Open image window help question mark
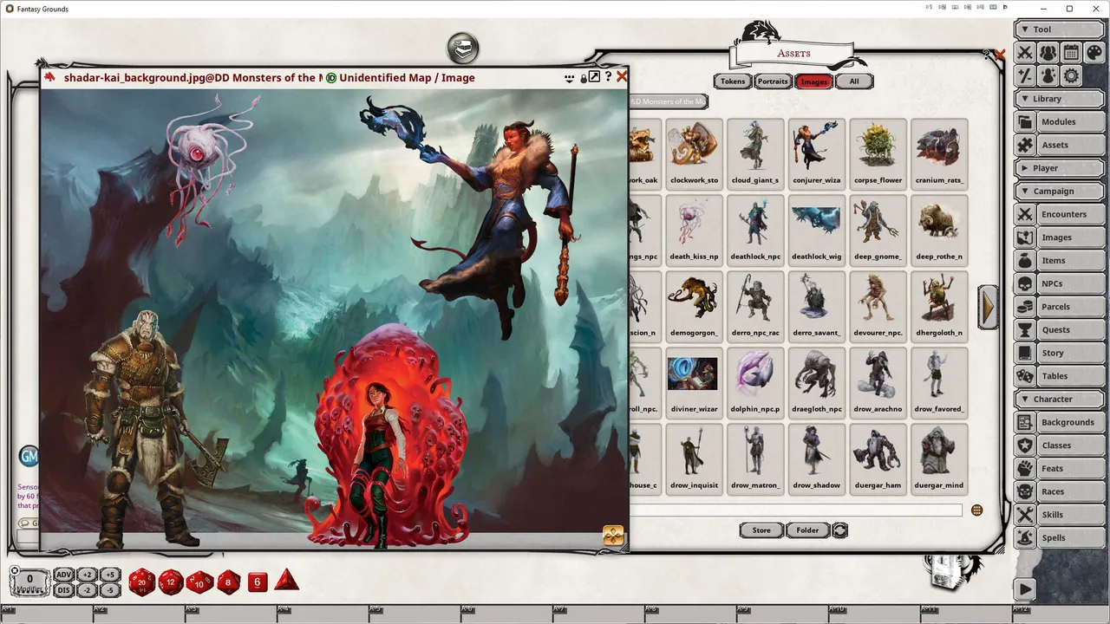Viewport: 1110px width, 624px height. (x=608, y=77)
